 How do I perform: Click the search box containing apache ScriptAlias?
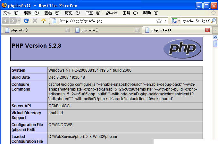click(x=196, y=21)
